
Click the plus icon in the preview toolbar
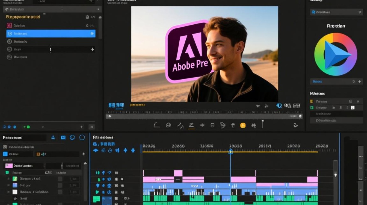tap(202, 125)
